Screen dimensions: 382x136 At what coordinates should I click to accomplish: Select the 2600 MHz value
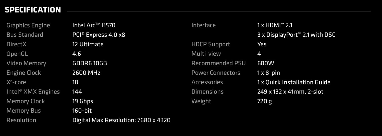(x=87, y=73)
